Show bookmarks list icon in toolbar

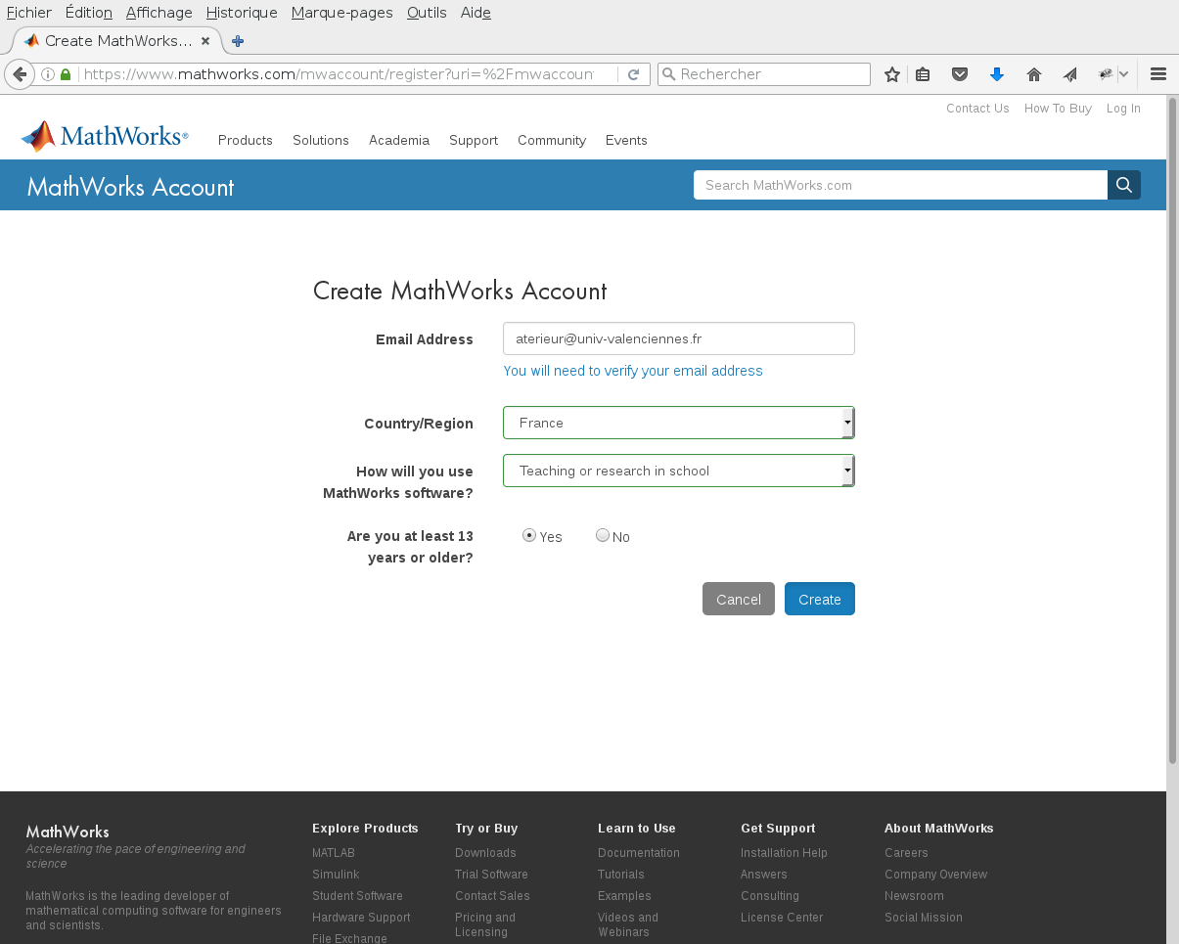(923, 74)
